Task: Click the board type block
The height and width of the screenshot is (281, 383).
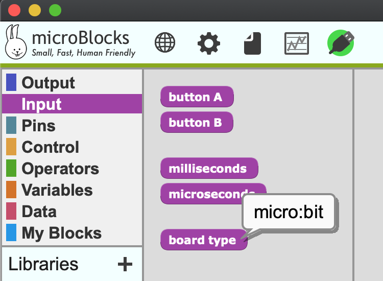Action: point(203,240)
